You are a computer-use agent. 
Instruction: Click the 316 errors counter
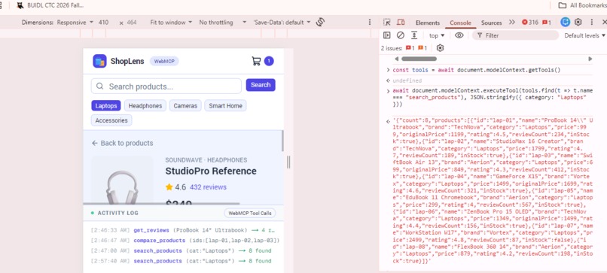tap(530, 22)
